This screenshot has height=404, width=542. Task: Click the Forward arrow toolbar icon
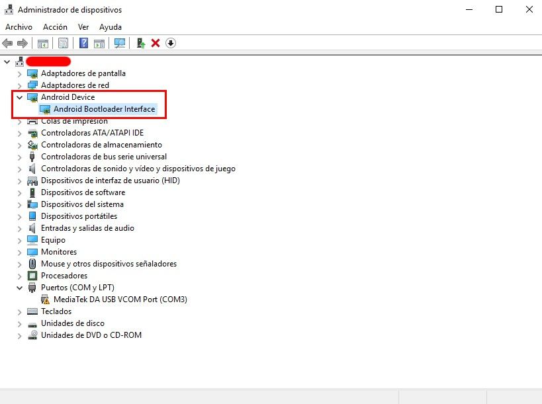pyautogui.click(x=22, y=43)
